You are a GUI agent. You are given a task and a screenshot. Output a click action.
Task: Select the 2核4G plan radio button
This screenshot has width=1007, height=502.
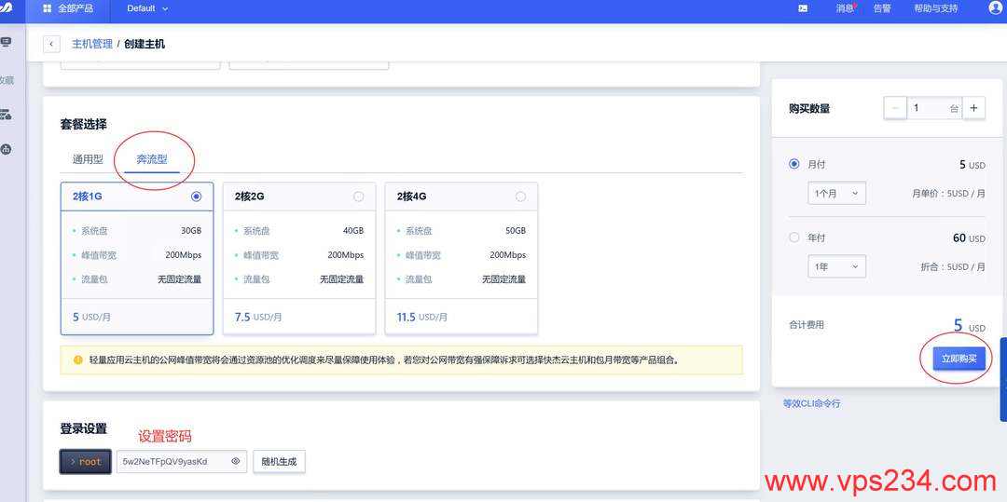(520, 197)
